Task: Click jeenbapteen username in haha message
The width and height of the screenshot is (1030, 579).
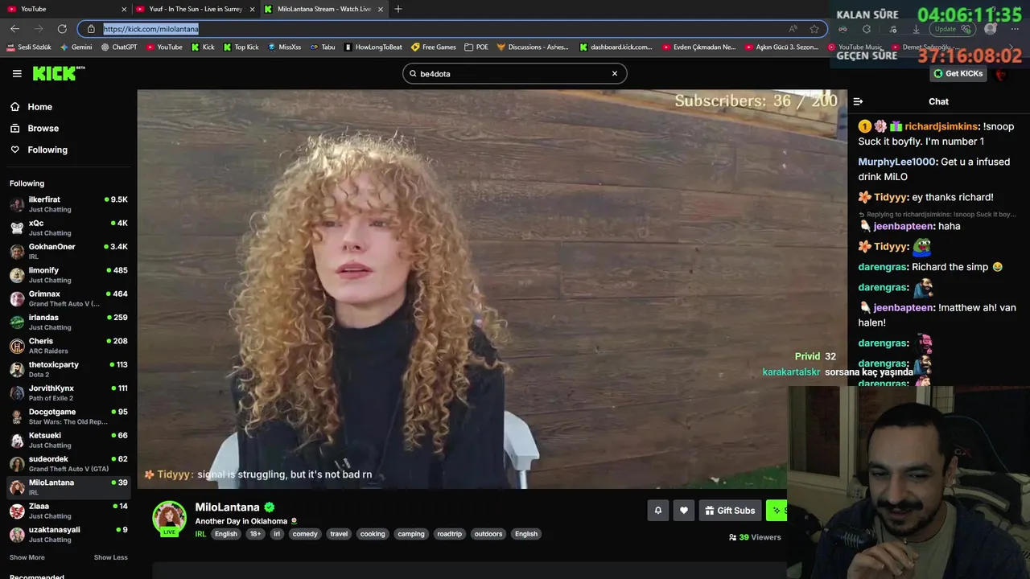Action: pyautogui.click(x=904, y=226)
